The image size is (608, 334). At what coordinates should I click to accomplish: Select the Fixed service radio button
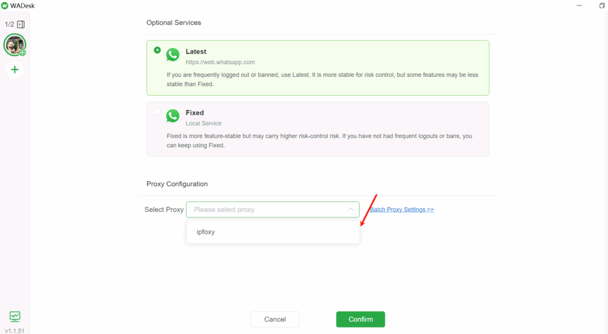pos(157,111)
